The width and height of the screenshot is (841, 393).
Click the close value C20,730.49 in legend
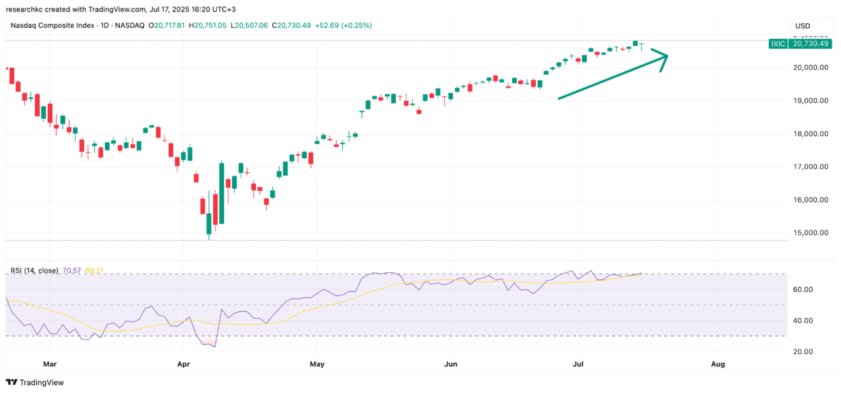click(291, 26)
